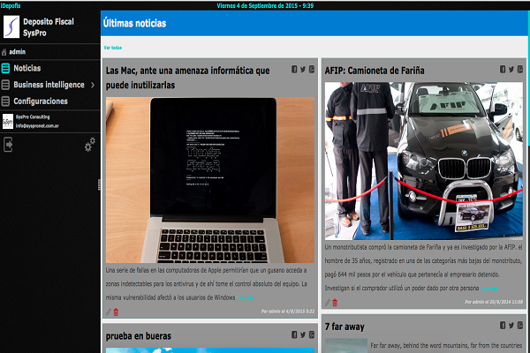Click the Configuraciones menu list icon
Viewport: 530px width, 353px height.
tap(5, 101)
